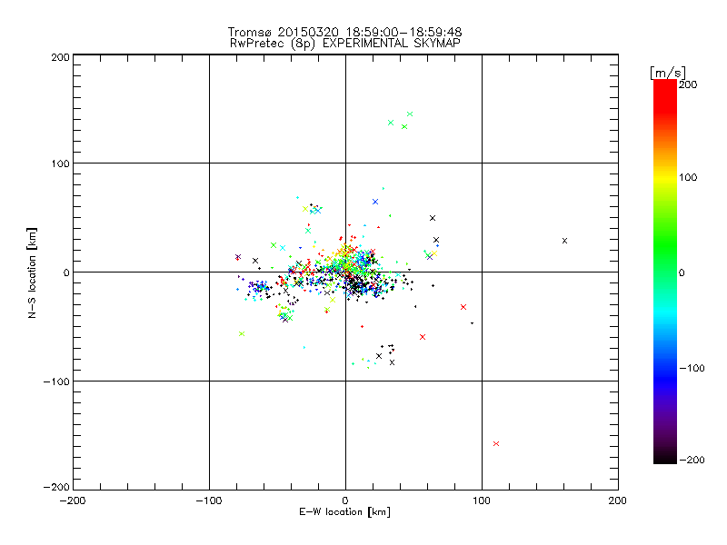Click the N-S axis tick label "-200"
Image resolution: width=727 pixels, height=545 pixels.
(x=56, y=487)
